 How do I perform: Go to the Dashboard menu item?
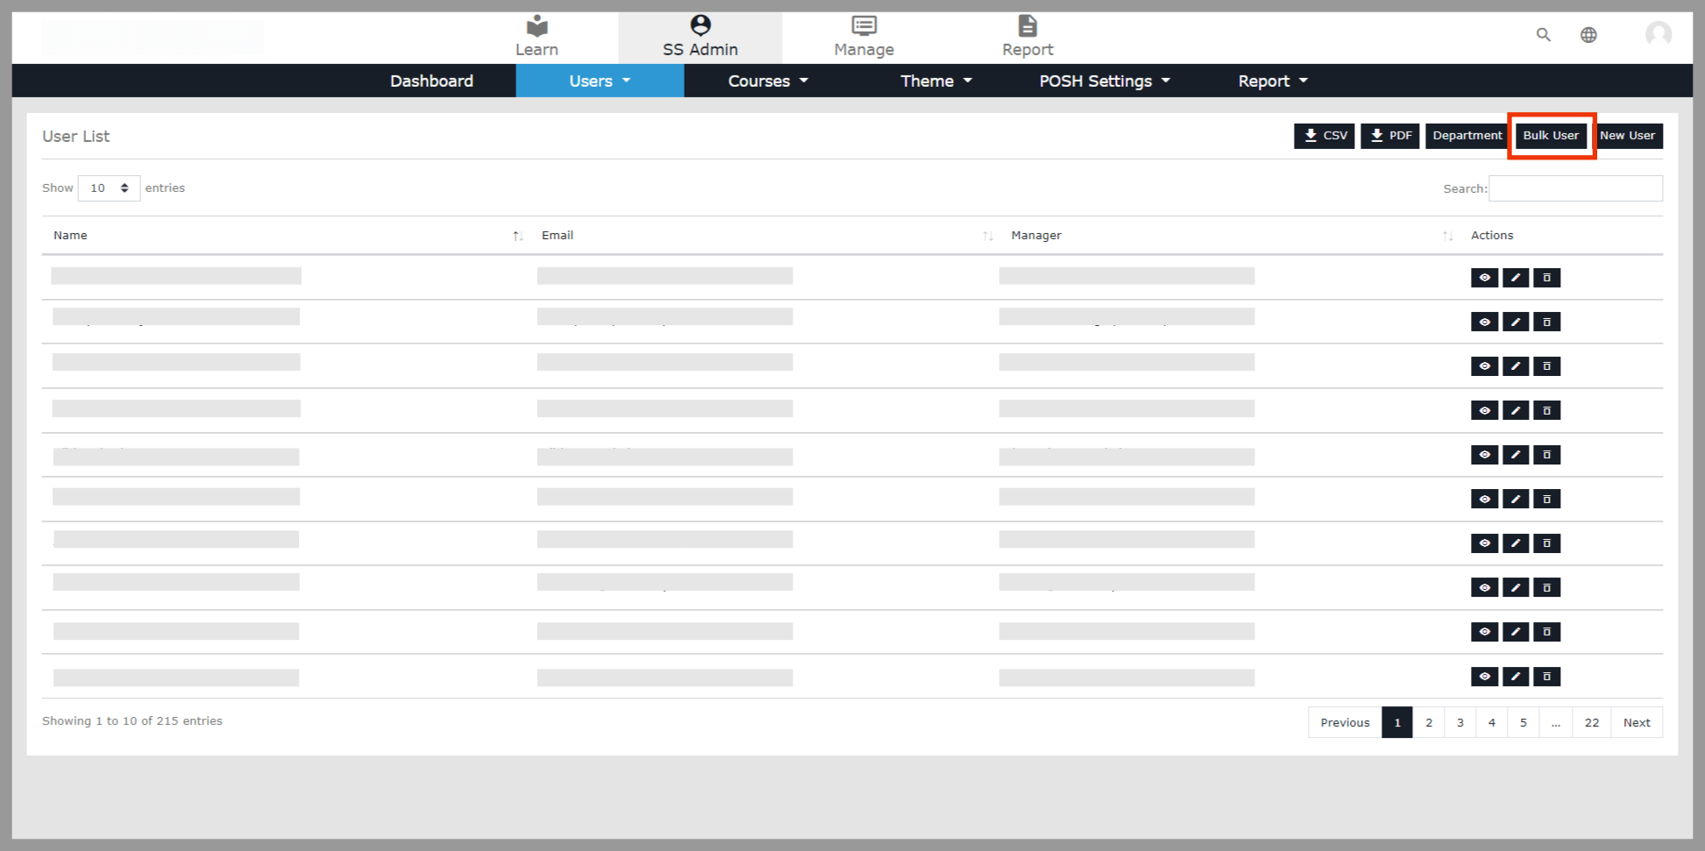[431, 81]
